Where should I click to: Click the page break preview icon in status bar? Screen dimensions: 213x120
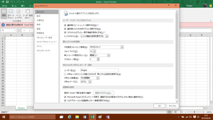(x=181, y=112)
